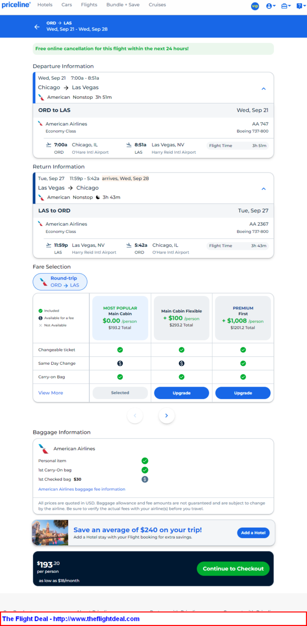
Task: Click Upgrade under Premium First
Action: point(243,393)
